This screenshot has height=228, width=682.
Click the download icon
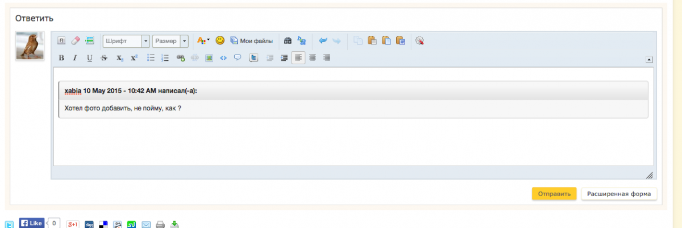pos(174,224)
